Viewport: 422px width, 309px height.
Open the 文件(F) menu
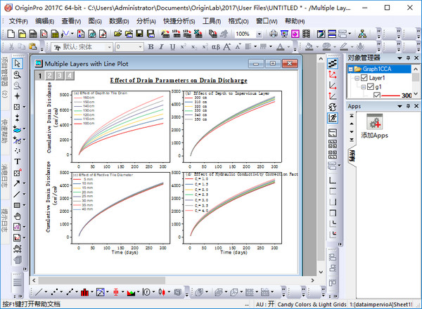click(x=18, y=21)
